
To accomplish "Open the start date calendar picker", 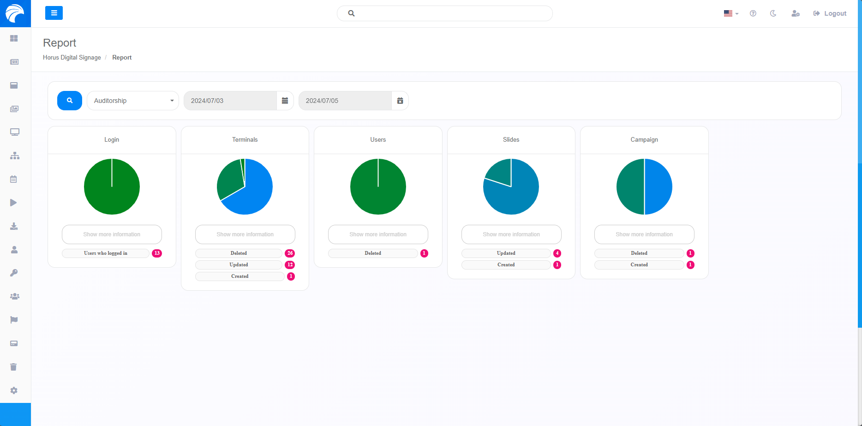I will [285, 101].
